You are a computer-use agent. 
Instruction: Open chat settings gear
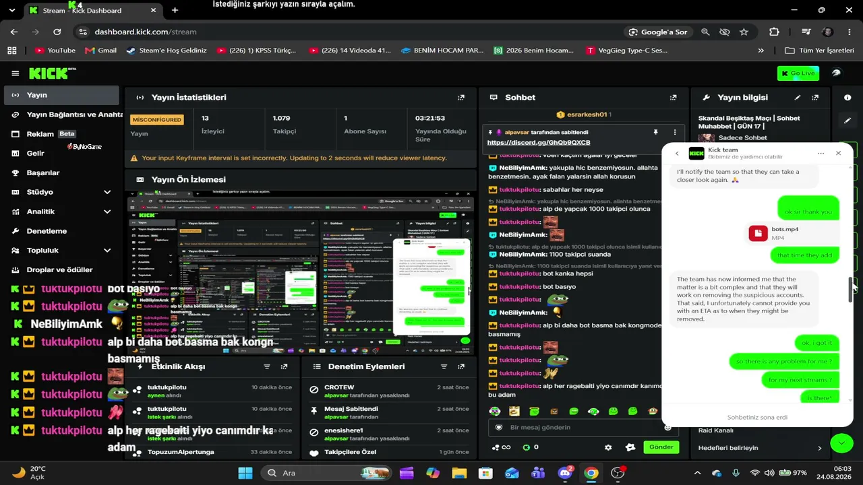(608, 447)
